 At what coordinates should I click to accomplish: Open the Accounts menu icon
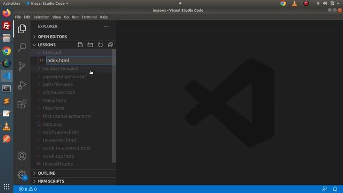[22, 156]
